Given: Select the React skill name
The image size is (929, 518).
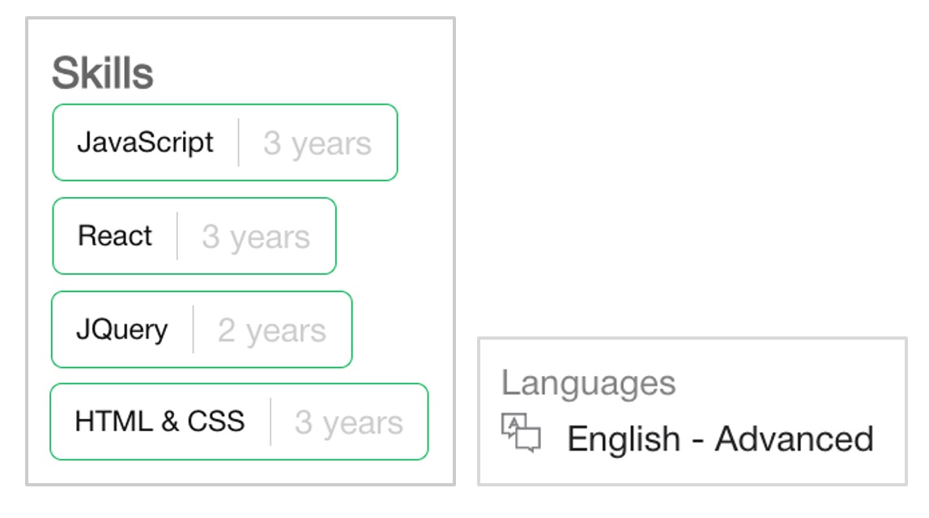Looking at the screenshot, I should click(115, 236).
